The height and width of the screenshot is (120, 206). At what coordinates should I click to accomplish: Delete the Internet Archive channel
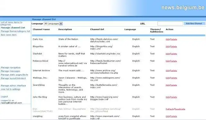pyautogui.click(x=173, y=71)
